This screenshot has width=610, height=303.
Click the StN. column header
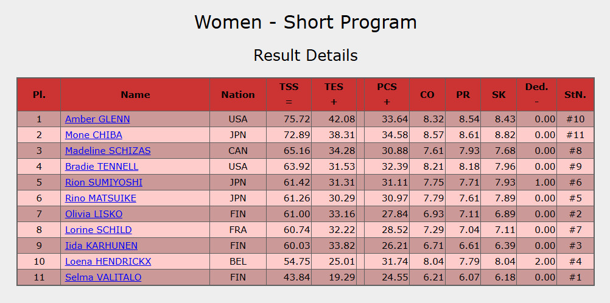[575, 94]
